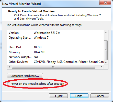This screenshot has height=102, width=113.
Task: Click the settings list scroll down arrow
Action: click(106, 63)
